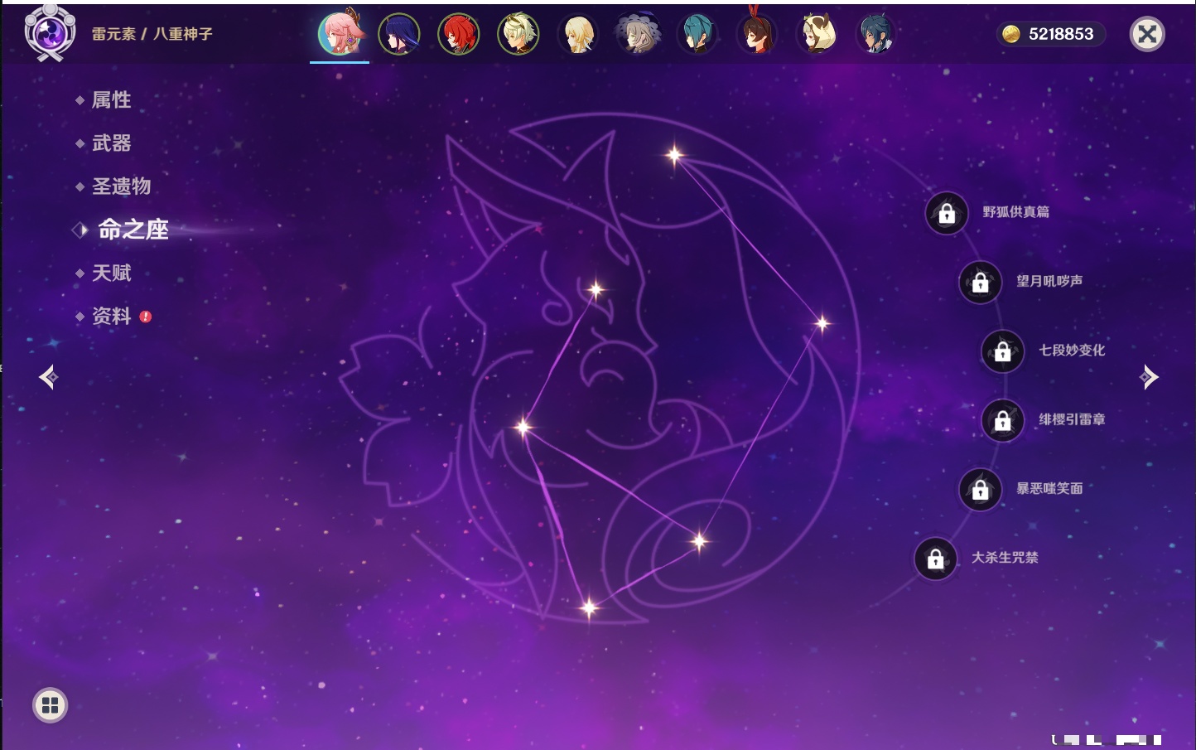Select the topmost star of the constellation
Viewport: 1196px width, 750px height.
click(674, 154)
